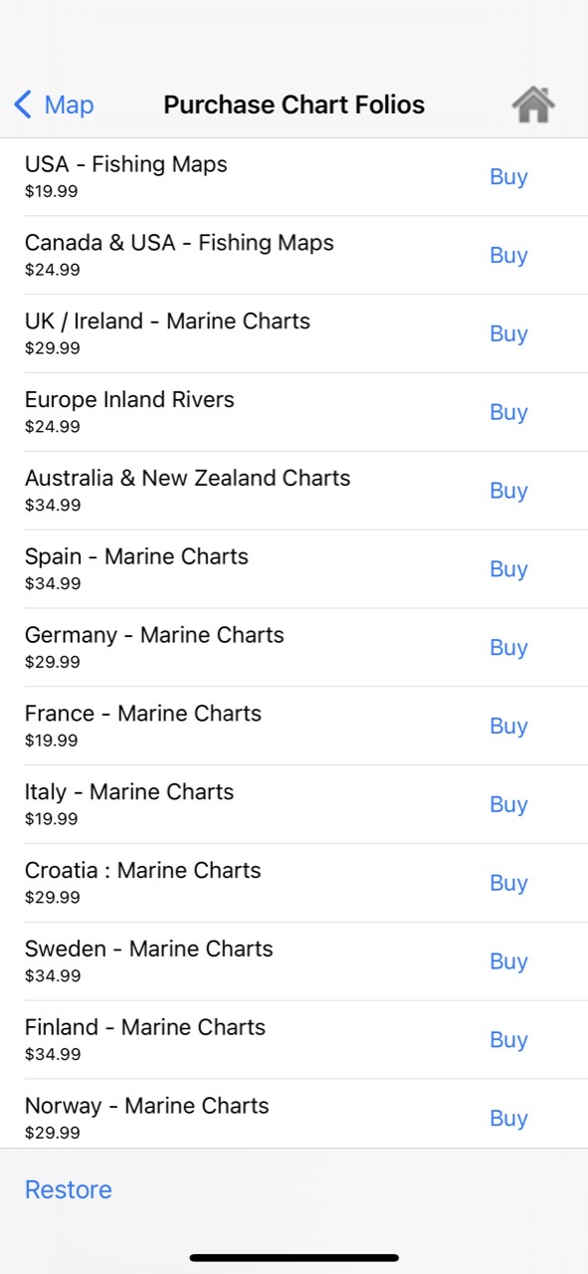Buy UK / Ireland - Marine Charts
Viewport: 588px width, 1274px height.
[508, 333]
